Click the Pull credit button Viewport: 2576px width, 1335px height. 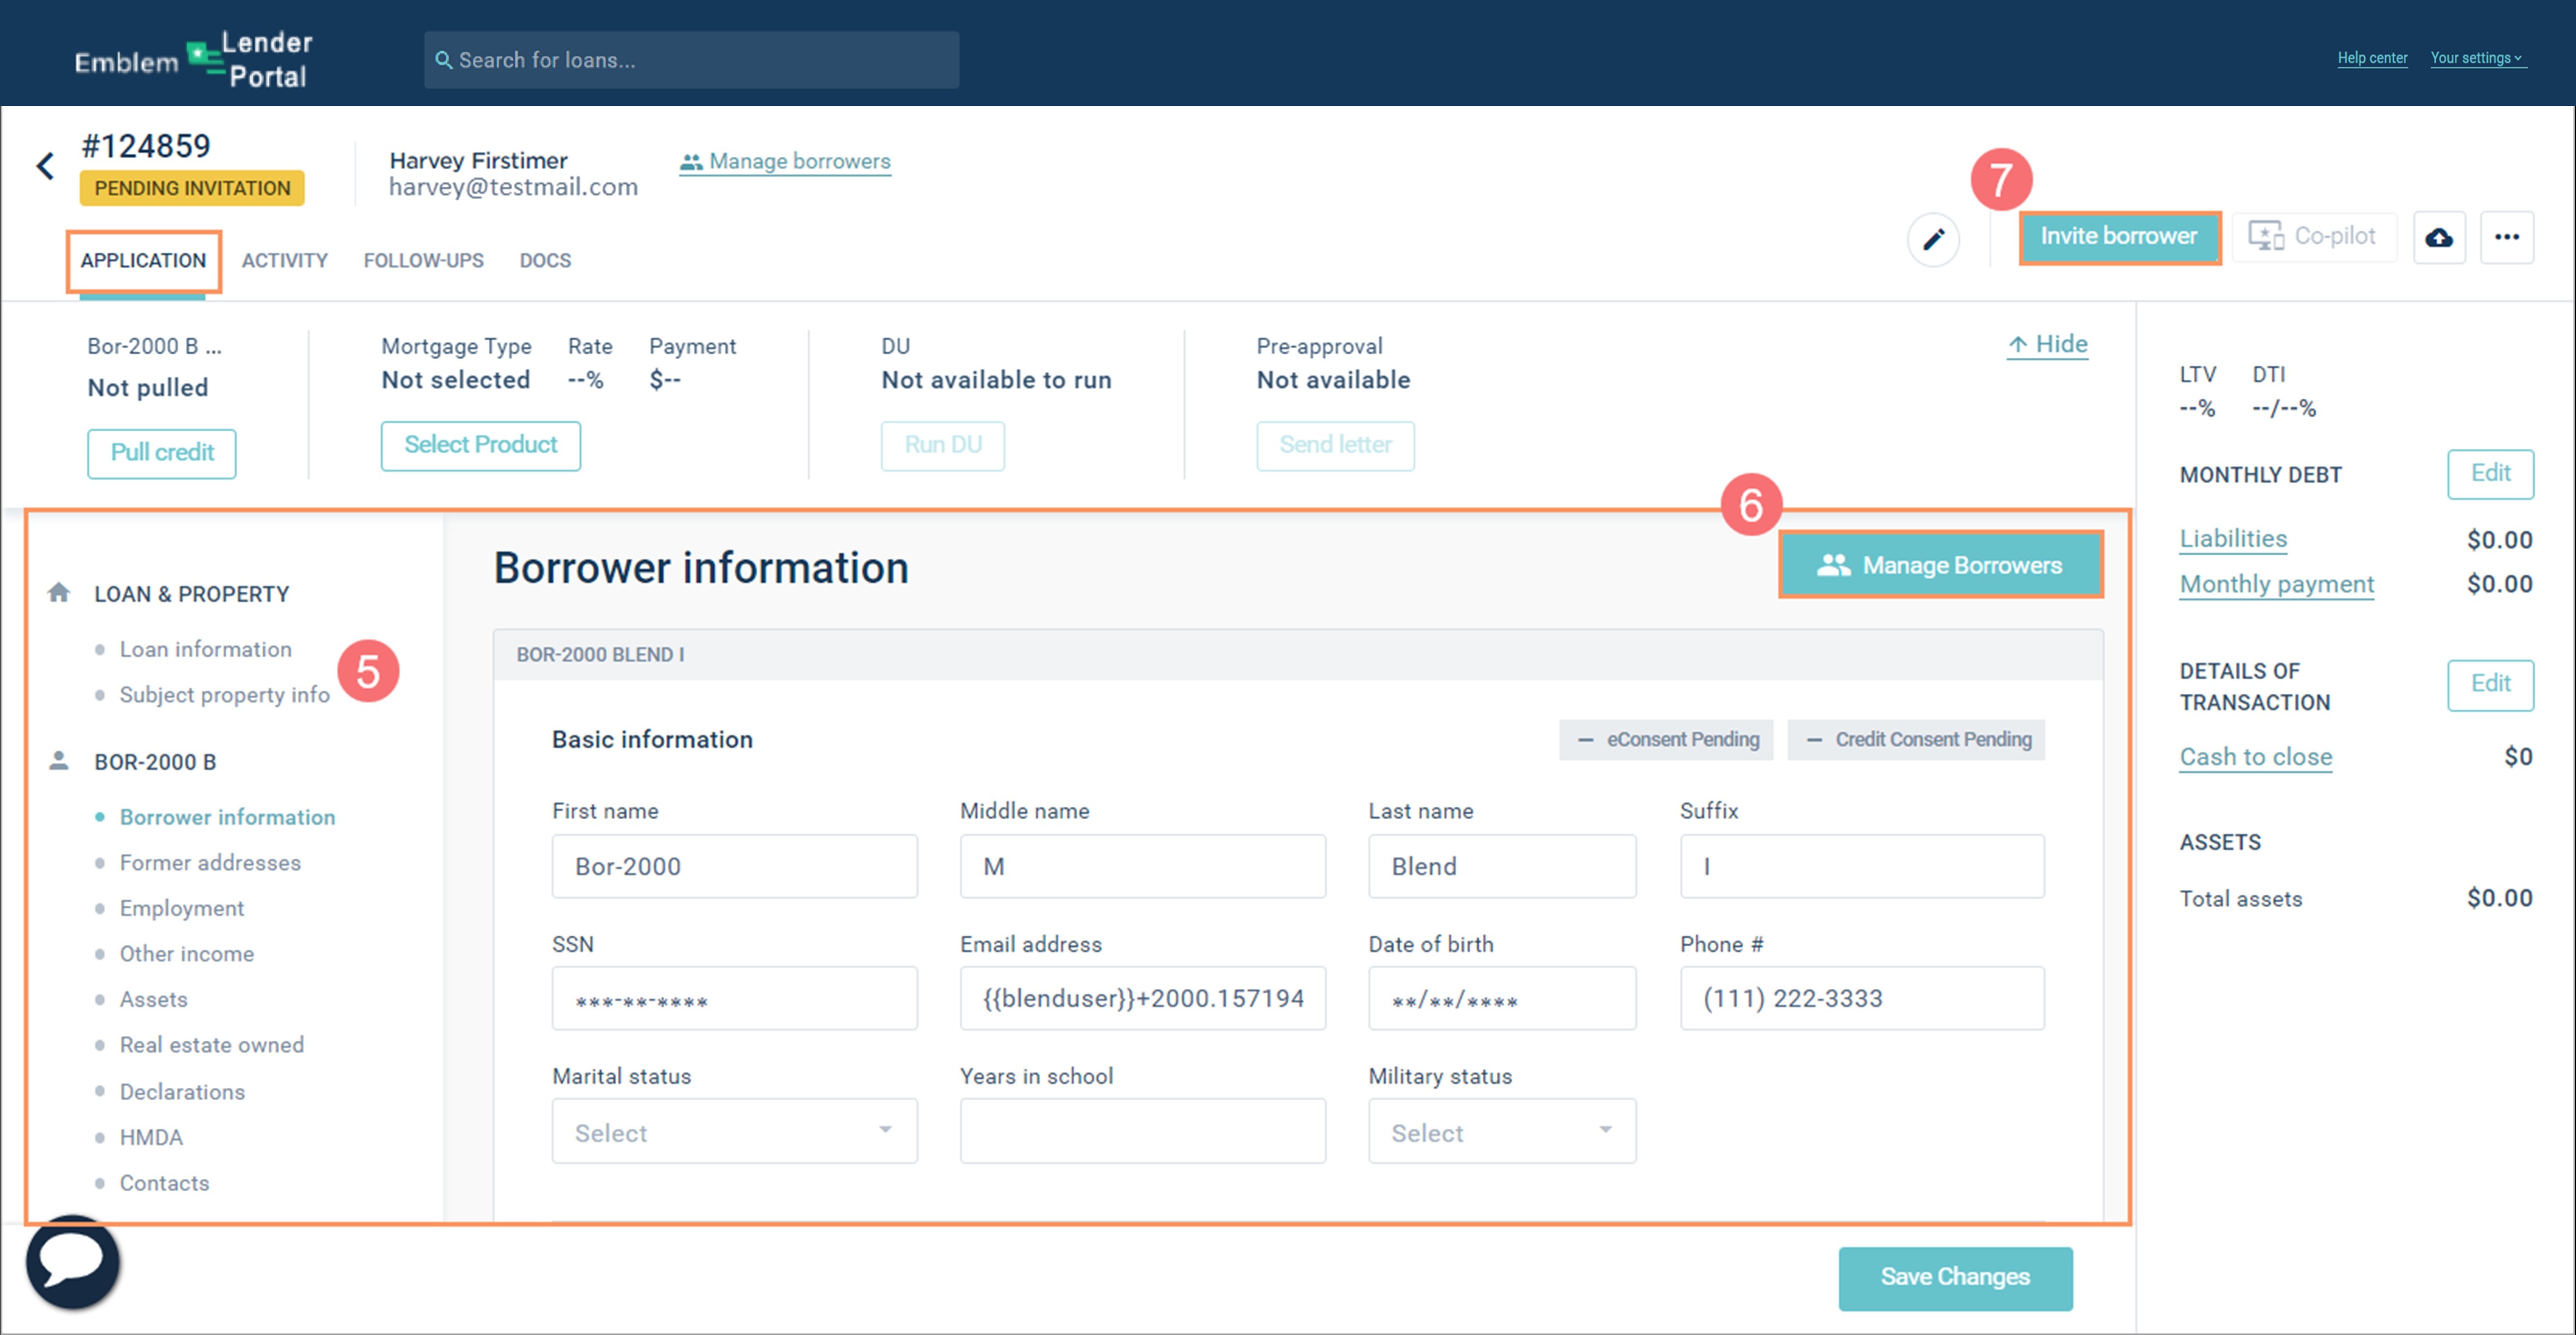point(162,453)
